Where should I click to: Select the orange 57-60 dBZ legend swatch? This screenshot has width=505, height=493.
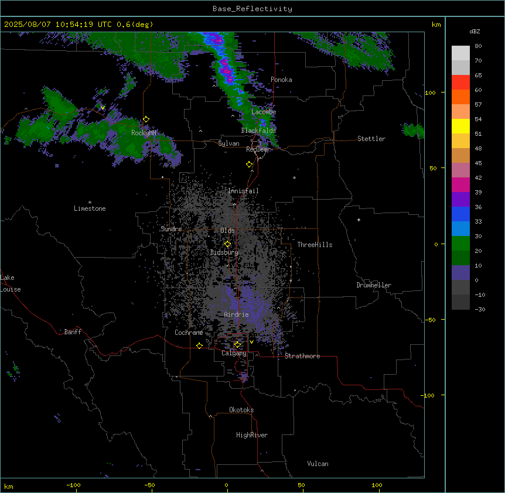click(x=460, y=97)
